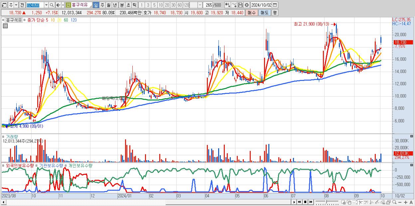
Task: Click the add chart pane icon
Action: pyautogui.click(x=344, y=202)
